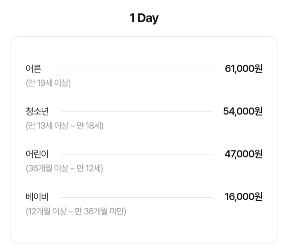Image resolution: width=288 pixels, height=251 pixels.
Task: Click empty card space below the 베이비 note
Action: pyautogui.click(x=144, y=229)
